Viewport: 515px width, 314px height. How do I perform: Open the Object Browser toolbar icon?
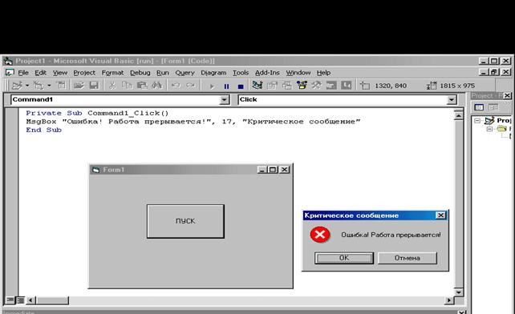(x=302, y=85)
